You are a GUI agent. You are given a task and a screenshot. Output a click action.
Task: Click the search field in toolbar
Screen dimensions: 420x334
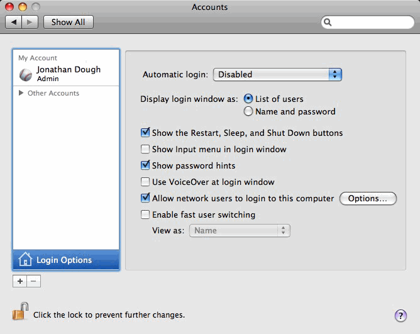[367, 22]
